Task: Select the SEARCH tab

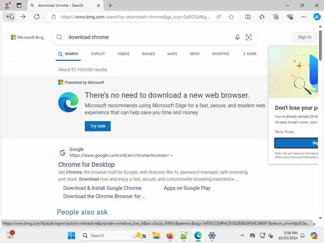Action: 68,54
